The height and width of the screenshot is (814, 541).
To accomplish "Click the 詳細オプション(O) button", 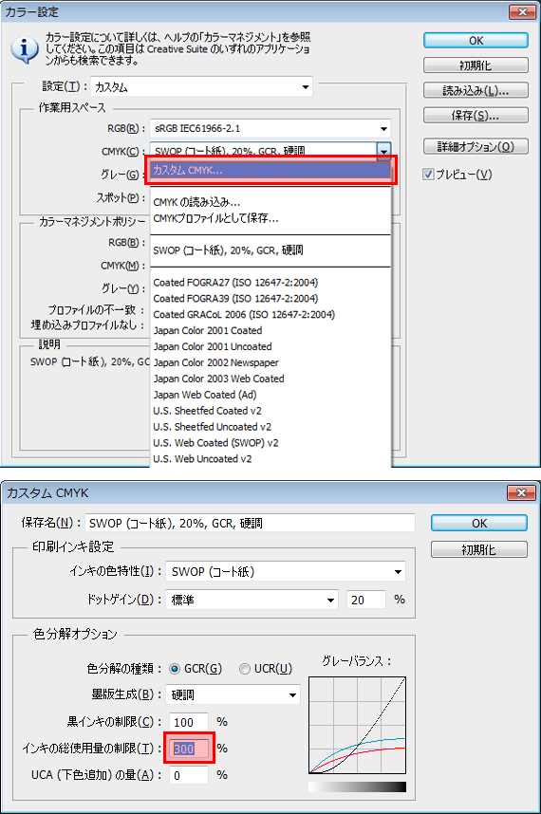I will point(476,146).
